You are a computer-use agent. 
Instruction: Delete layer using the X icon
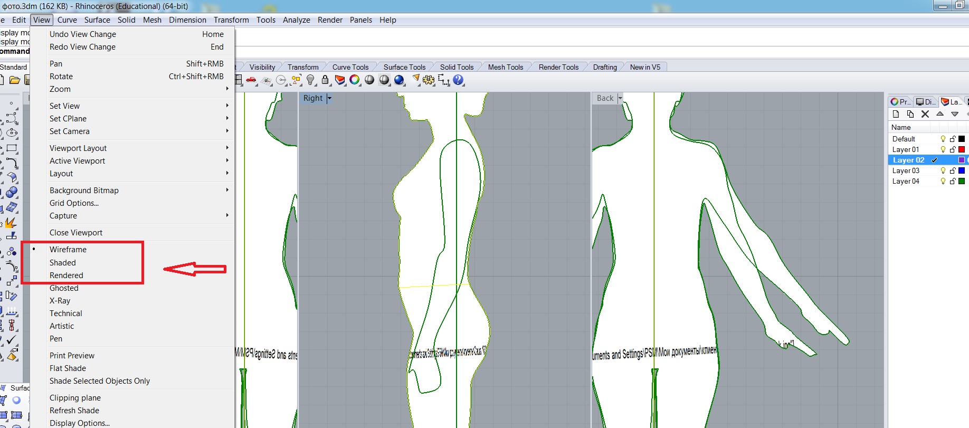925,114
